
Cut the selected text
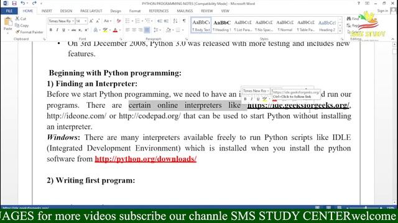[x=21, y=19]
